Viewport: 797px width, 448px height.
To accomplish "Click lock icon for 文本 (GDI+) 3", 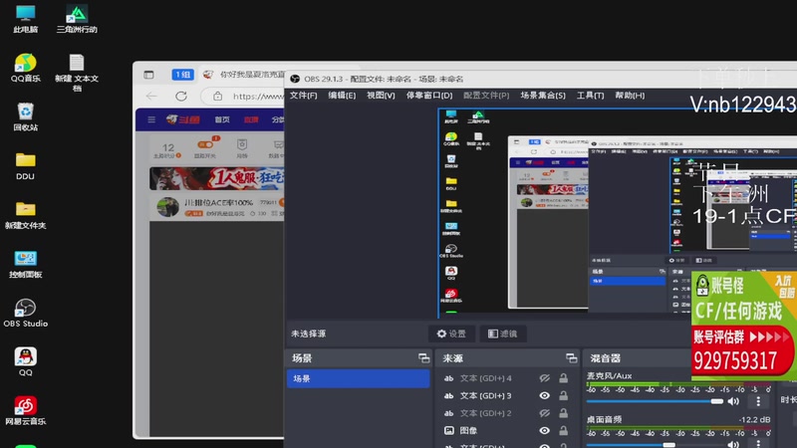I will click(564, 395).
